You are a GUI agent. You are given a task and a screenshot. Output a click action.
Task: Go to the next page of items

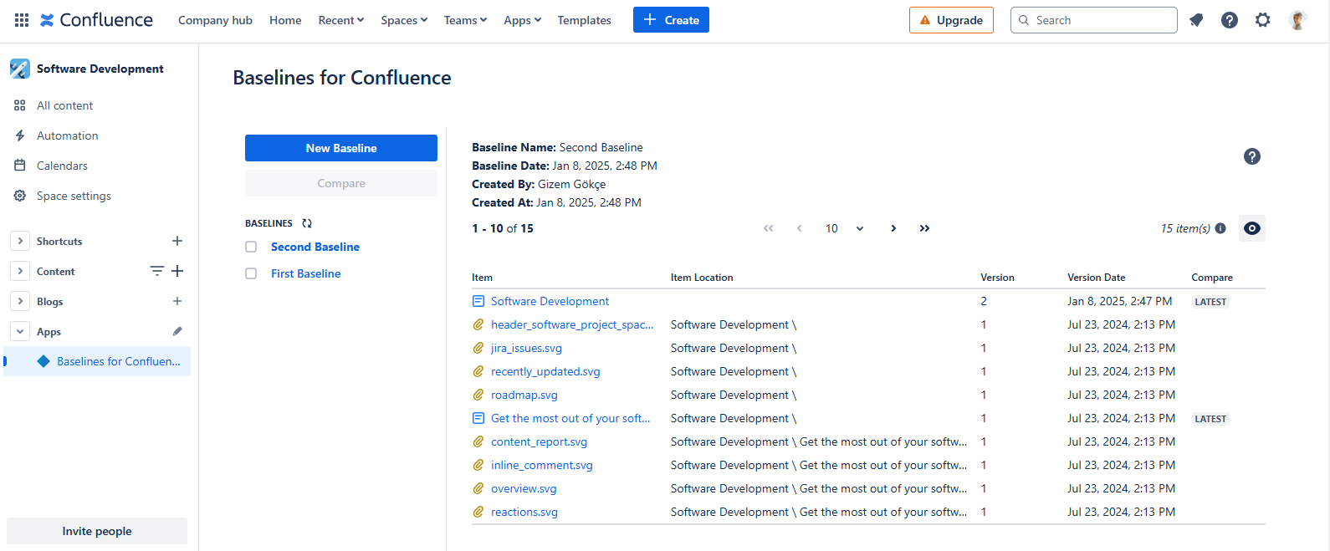click(x=893, y=228)
